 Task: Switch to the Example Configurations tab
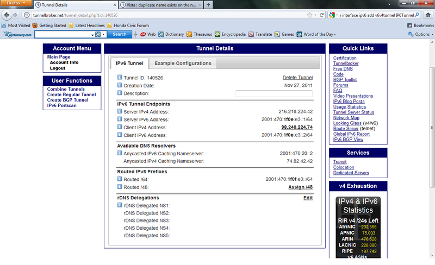(182, 64)
